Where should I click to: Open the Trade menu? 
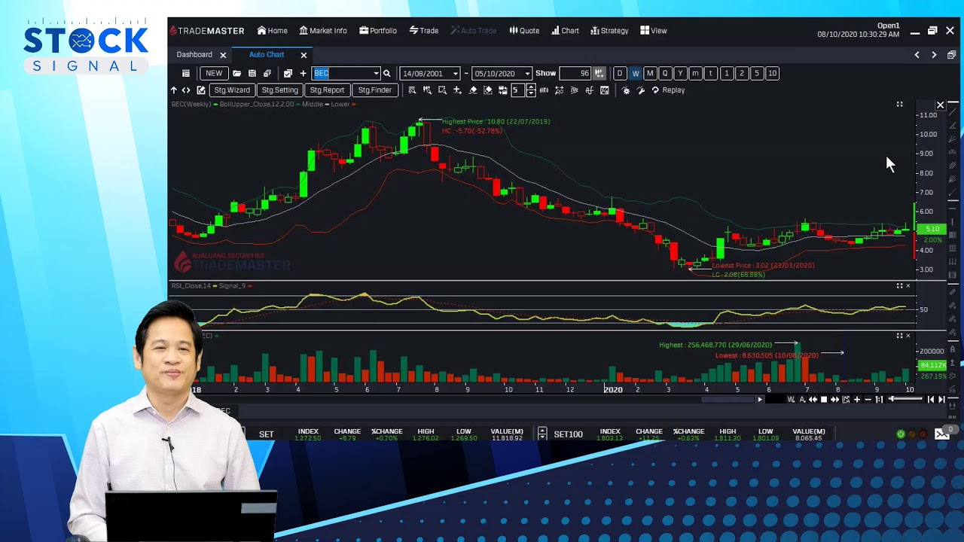[x=424, y=31]
